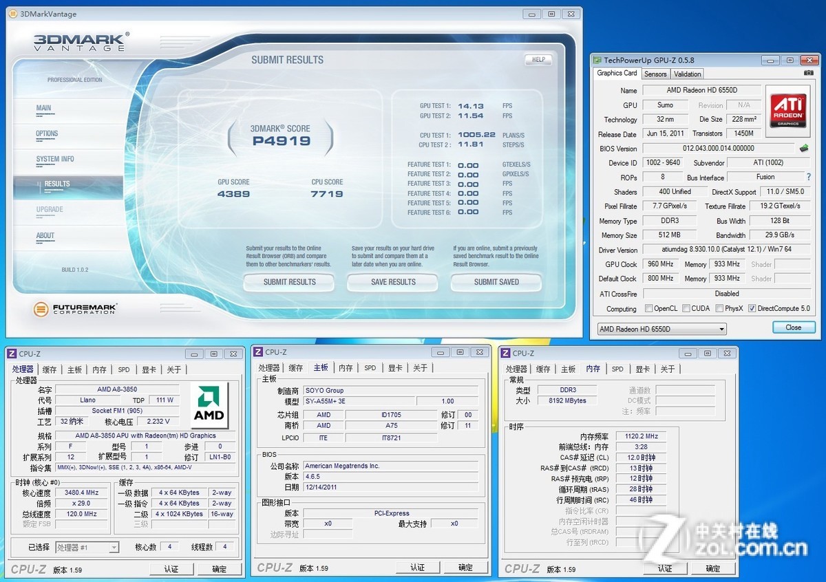Open the 缓存 tab in CPU-Z processor window
The image size is (826, 582).
[x=50, y=369]
